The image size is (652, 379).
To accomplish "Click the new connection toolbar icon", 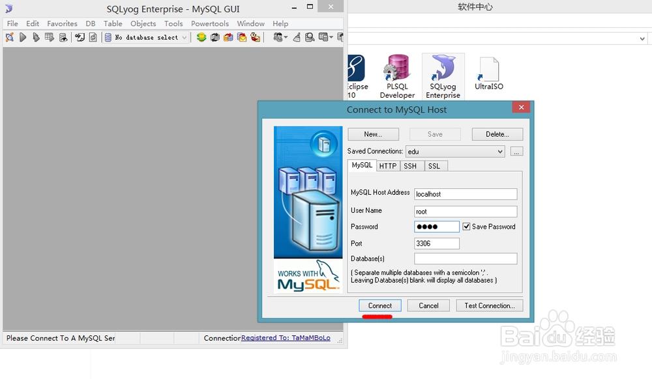I will click(x=10, y=37).
